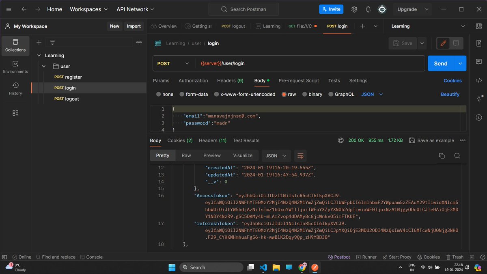Open Collections in the sidebar
This screenshot has height=274, width=487.
point(15,46)
